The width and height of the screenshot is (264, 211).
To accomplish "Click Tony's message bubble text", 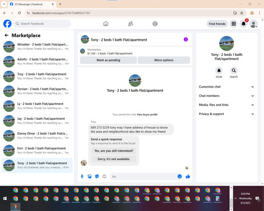I will pyautogui.click(x=129, y=130).
